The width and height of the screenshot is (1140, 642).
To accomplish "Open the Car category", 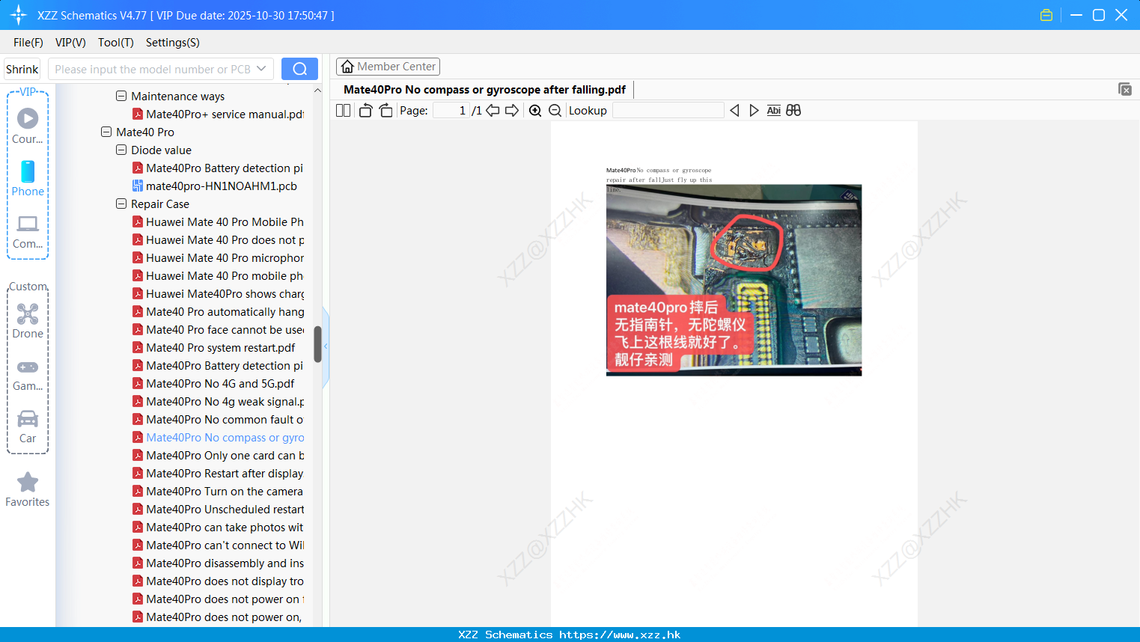I will point(28,427).
